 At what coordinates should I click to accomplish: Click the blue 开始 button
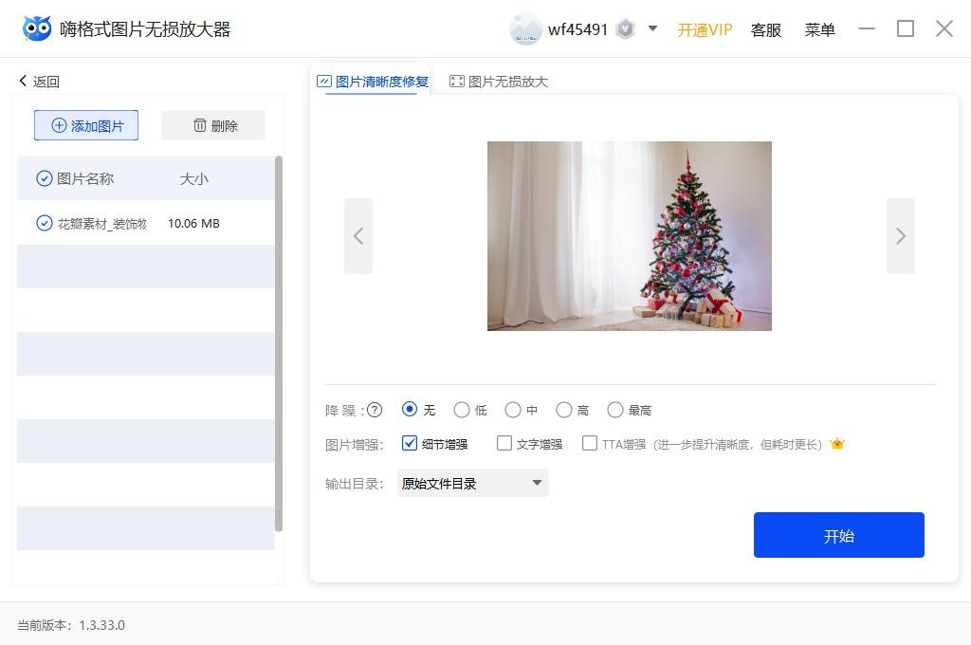click(x=838, y=535)
